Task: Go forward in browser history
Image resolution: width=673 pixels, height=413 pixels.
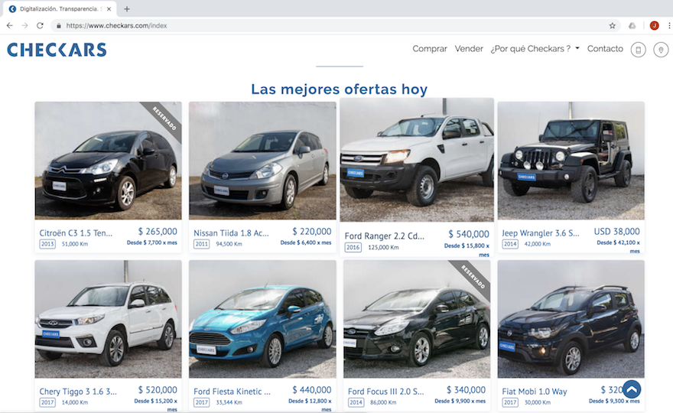Action: [25, 26]
